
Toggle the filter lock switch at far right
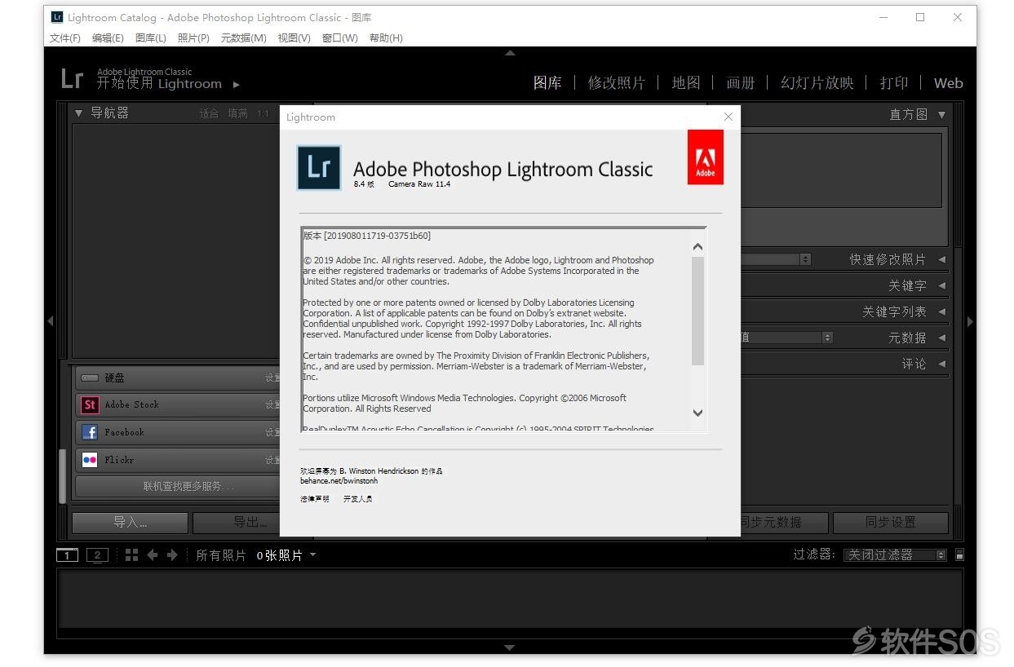(959, 554)
